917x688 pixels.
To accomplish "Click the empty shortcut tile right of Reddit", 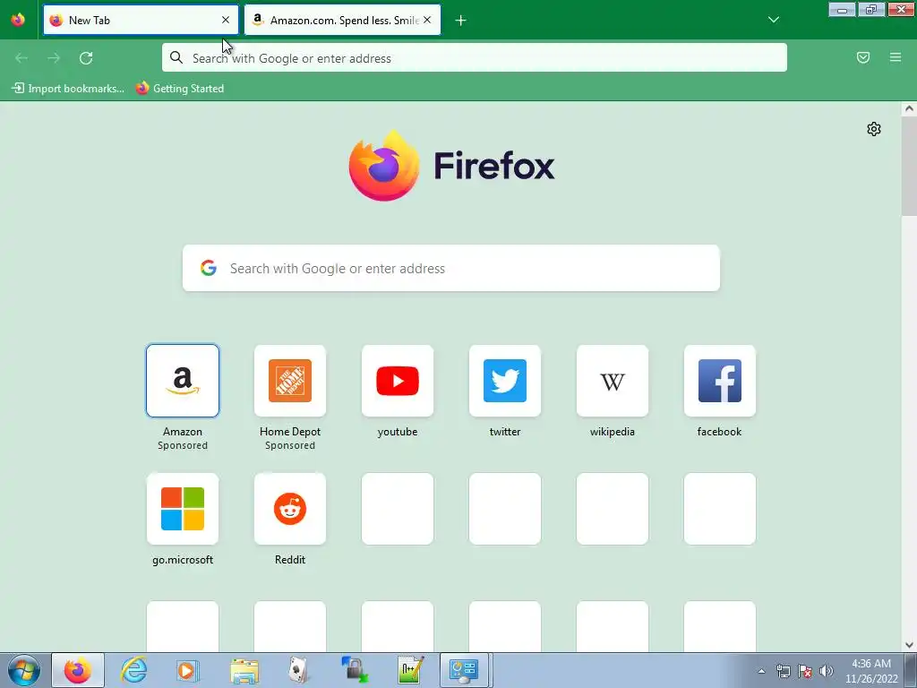I will [x=398, y=509].
